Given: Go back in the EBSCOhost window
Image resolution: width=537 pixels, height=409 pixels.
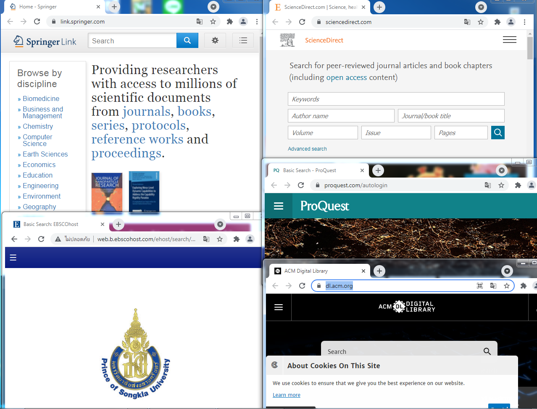Looking at the screenshot, I should 14,239.
